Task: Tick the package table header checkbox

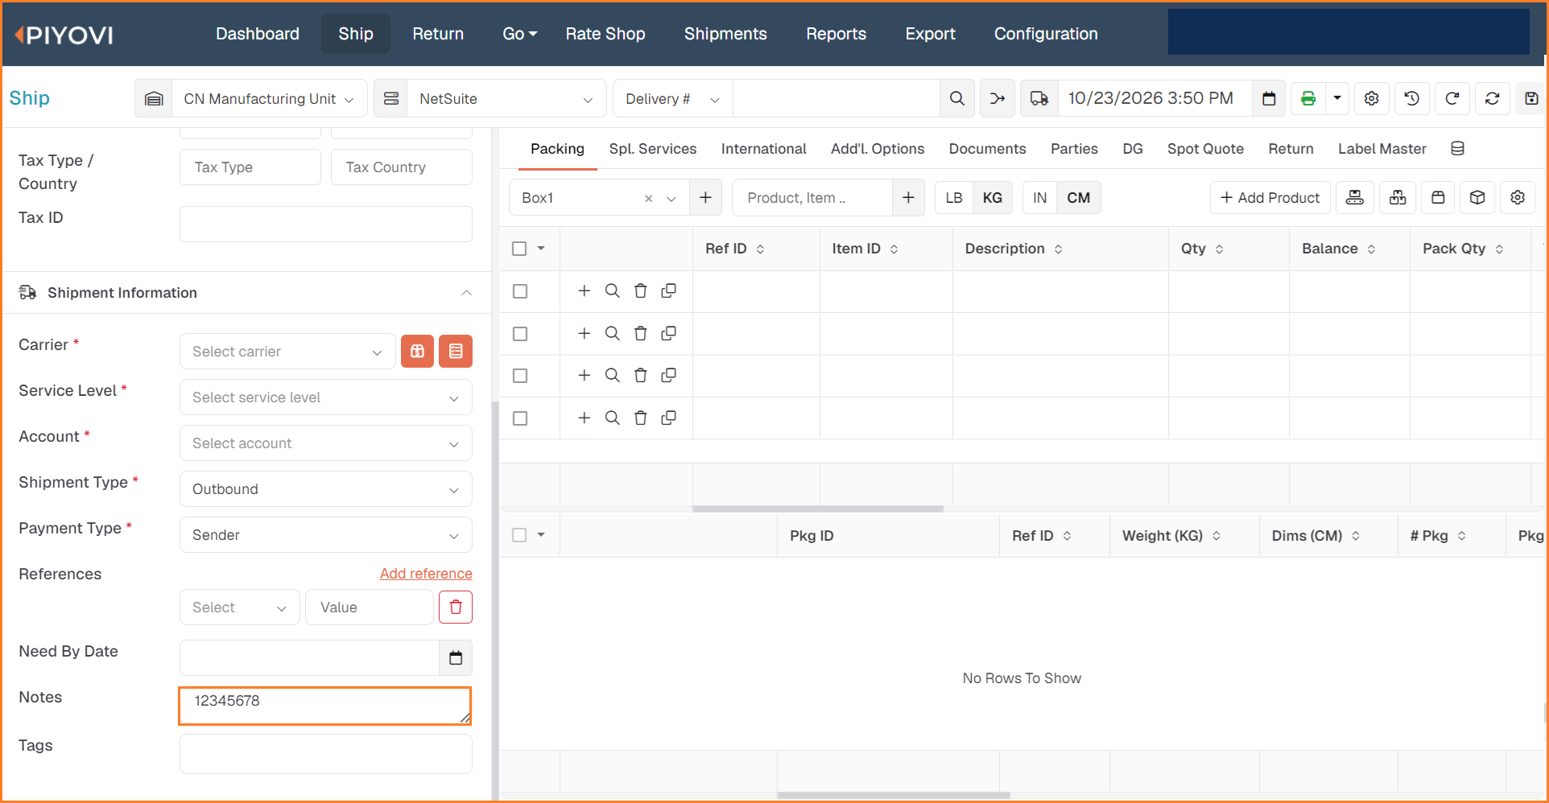Action: click(519, 535)
